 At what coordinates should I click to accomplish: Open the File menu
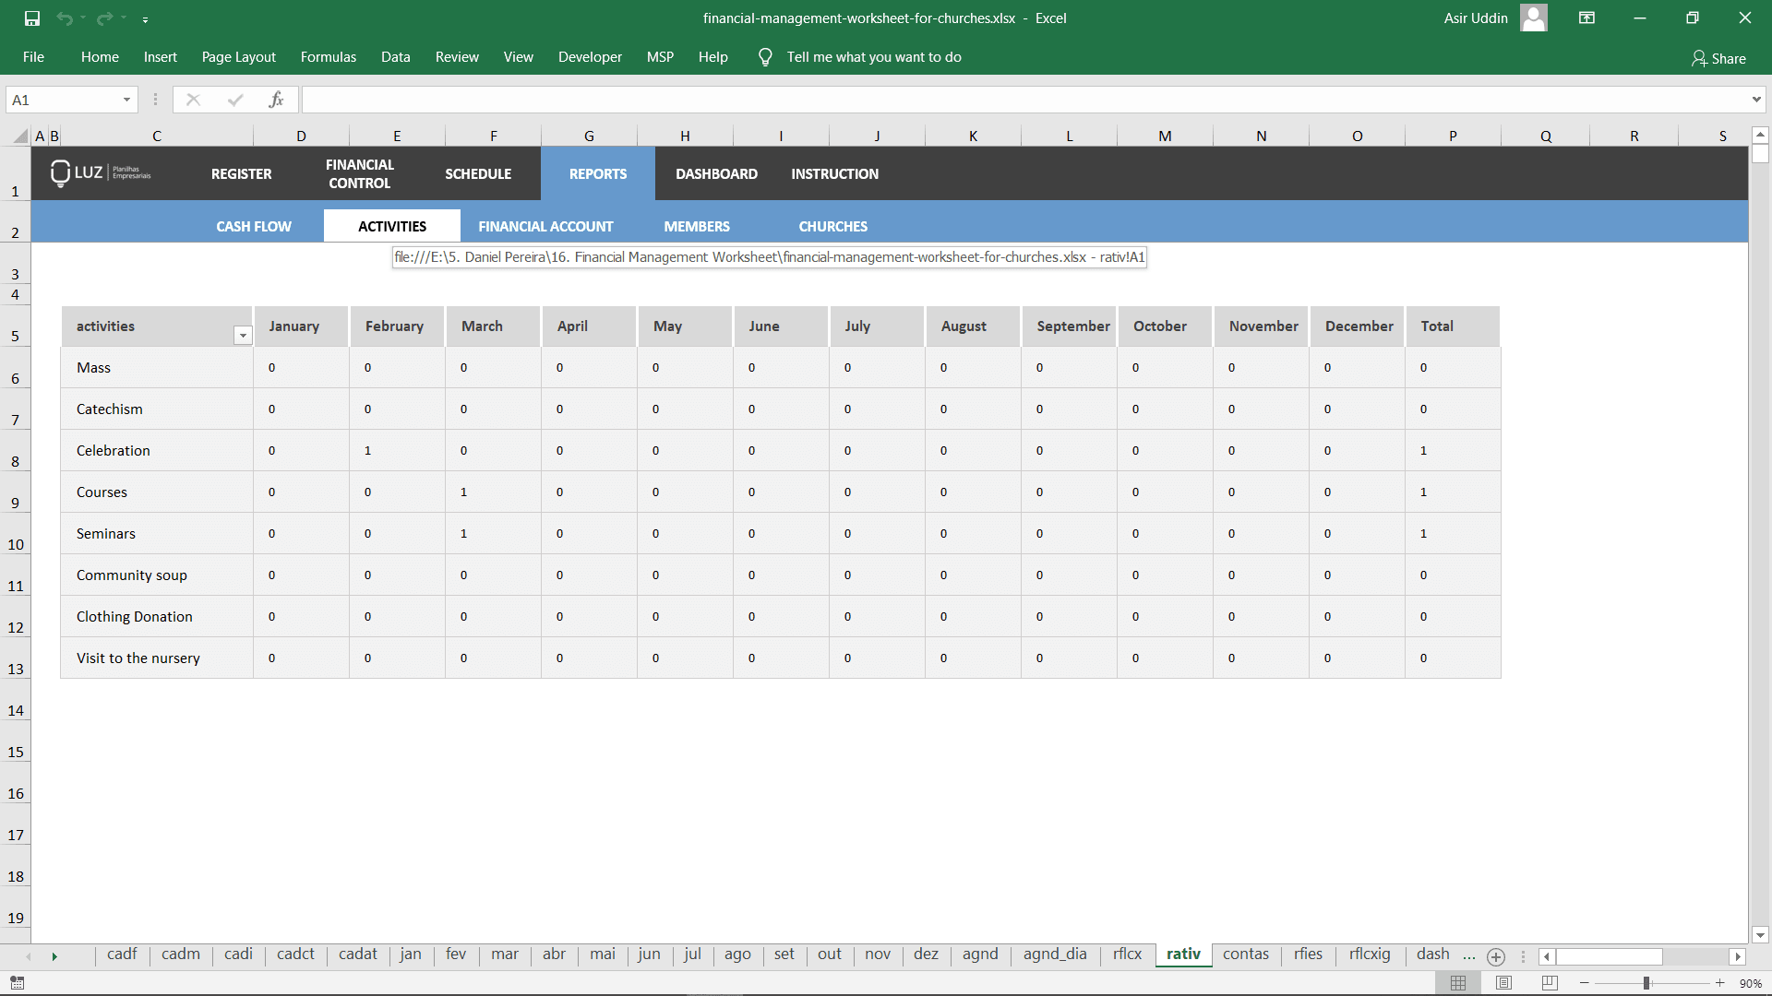click(33, 57)
